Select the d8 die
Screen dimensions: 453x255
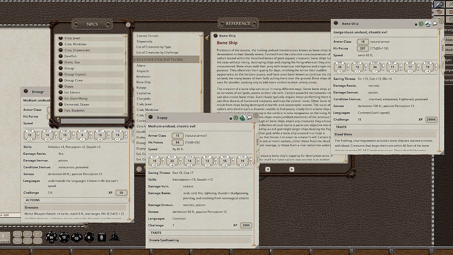point(89,237)
